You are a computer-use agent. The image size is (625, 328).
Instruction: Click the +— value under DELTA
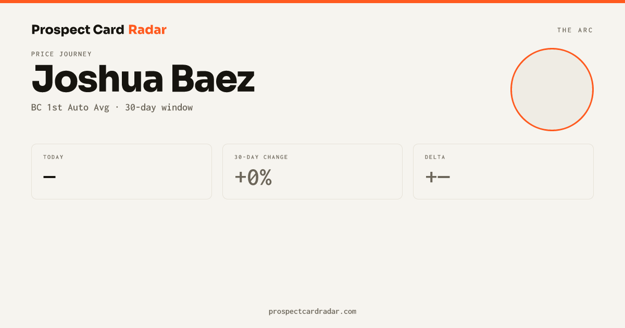(438, 178)
